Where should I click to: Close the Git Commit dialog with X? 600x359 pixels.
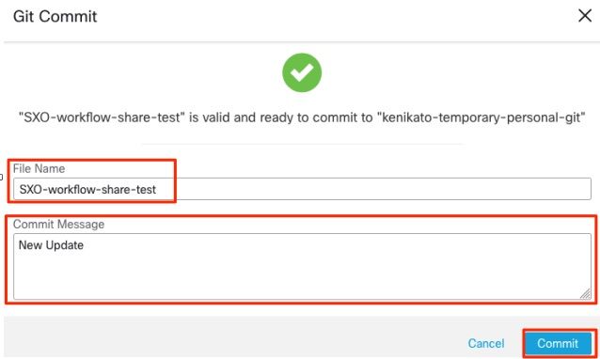click(585, 16)
